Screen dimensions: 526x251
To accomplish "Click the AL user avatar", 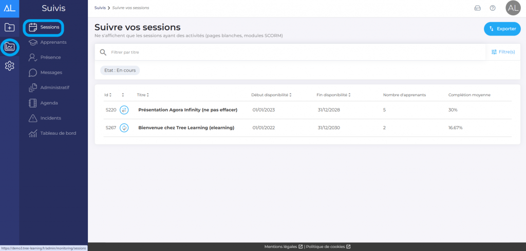I will (x=513, y=8).
